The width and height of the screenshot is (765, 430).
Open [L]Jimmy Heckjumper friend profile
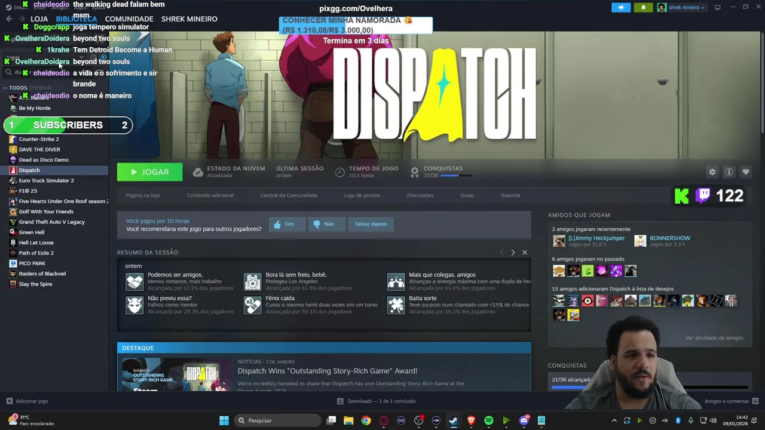(596, 238)
